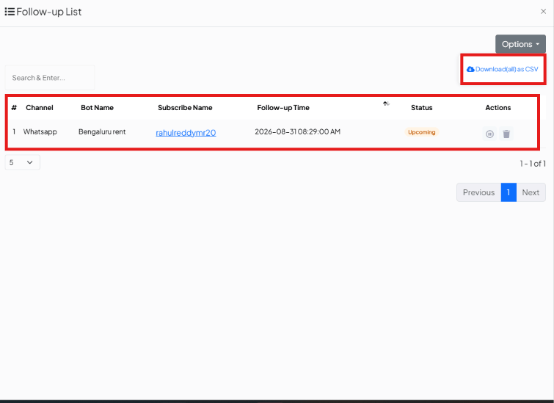This screenshot has height=403, width=554.
Task: Select page 1 in pagination
Action: click(509, 192)
